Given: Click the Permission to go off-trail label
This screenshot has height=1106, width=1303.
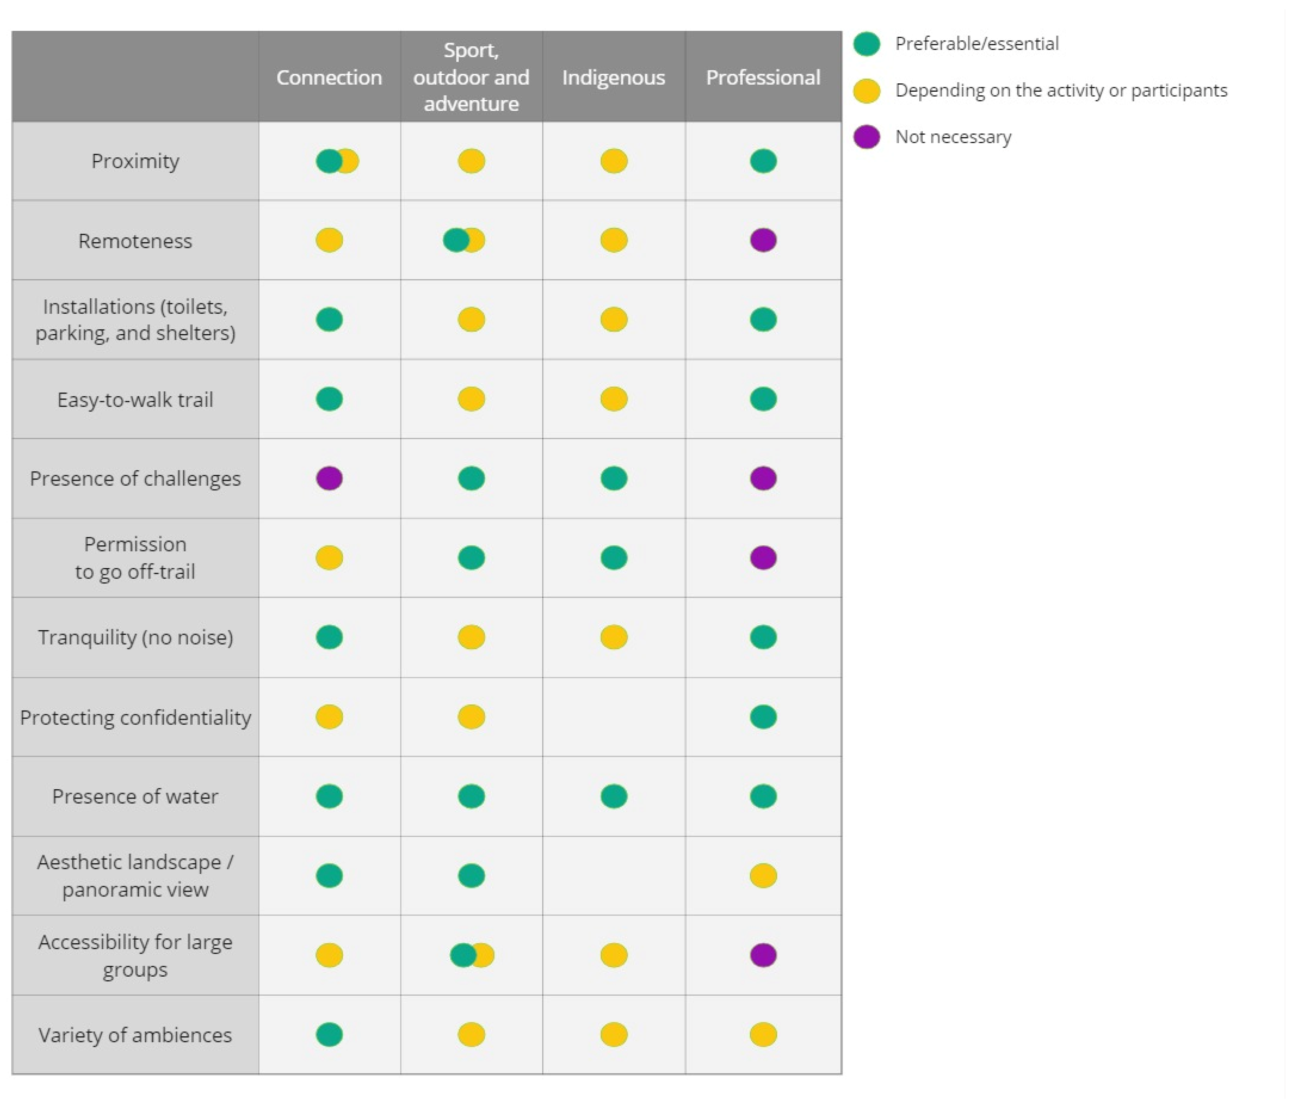Looking at the screenshot, I should pos(135,558).
